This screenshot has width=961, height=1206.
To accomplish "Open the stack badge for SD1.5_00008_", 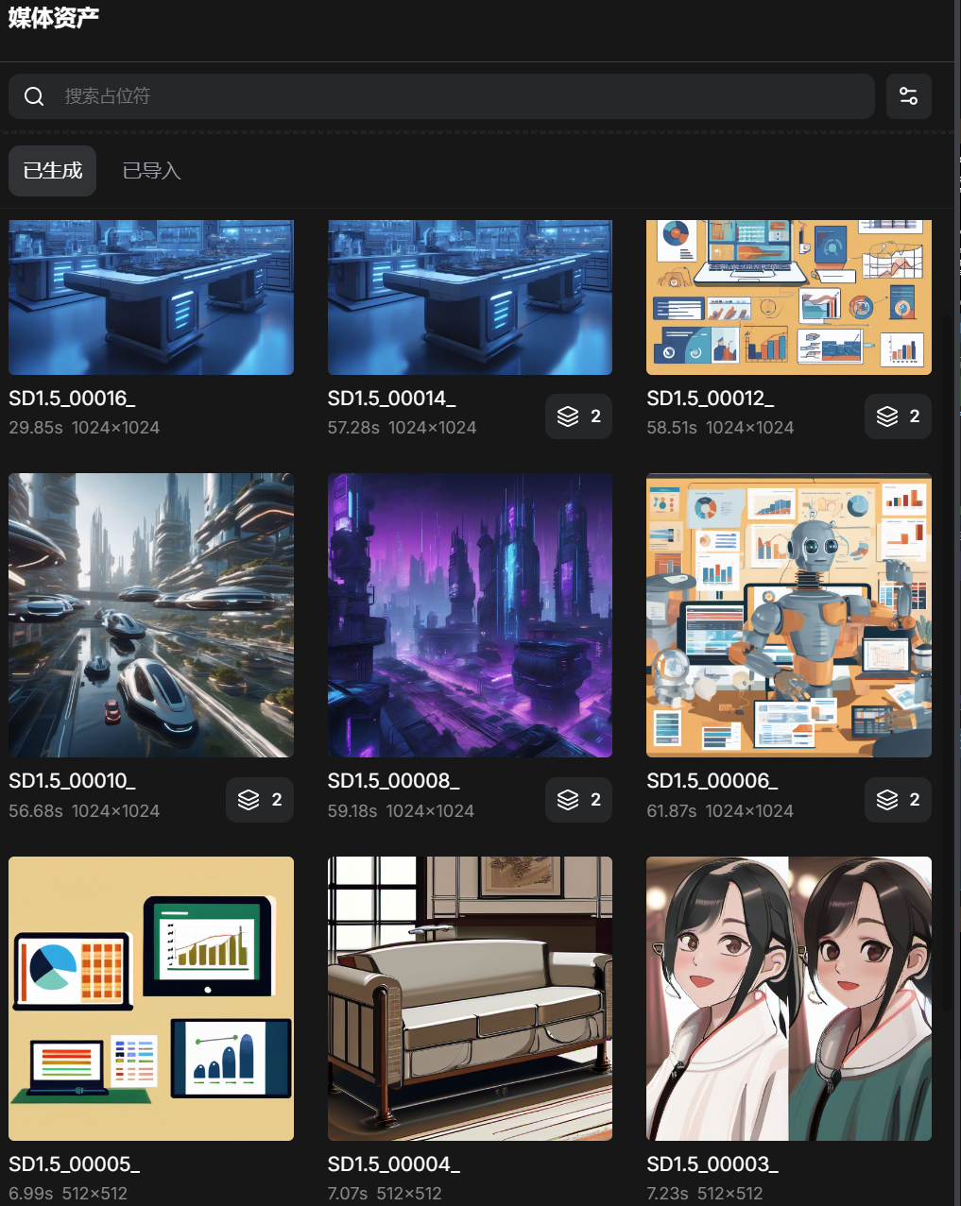I will point(578,800).
